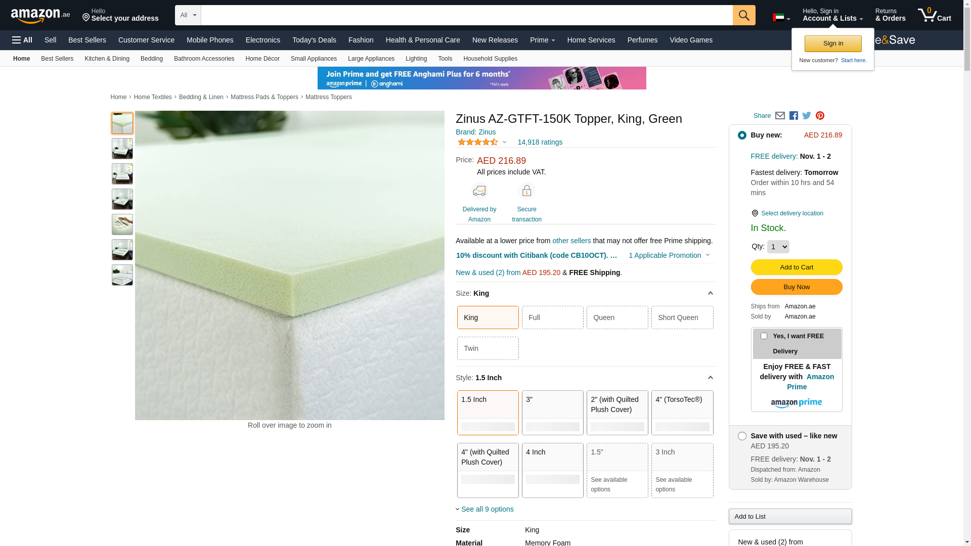Open Today's Deals from navigation bar

(314, 40)
